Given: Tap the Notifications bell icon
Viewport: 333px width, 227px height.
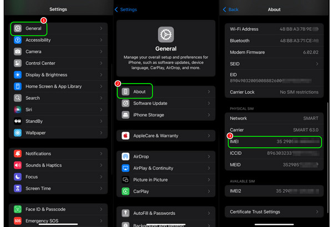Looking at the screenshot, I should [x=18, y=153].
